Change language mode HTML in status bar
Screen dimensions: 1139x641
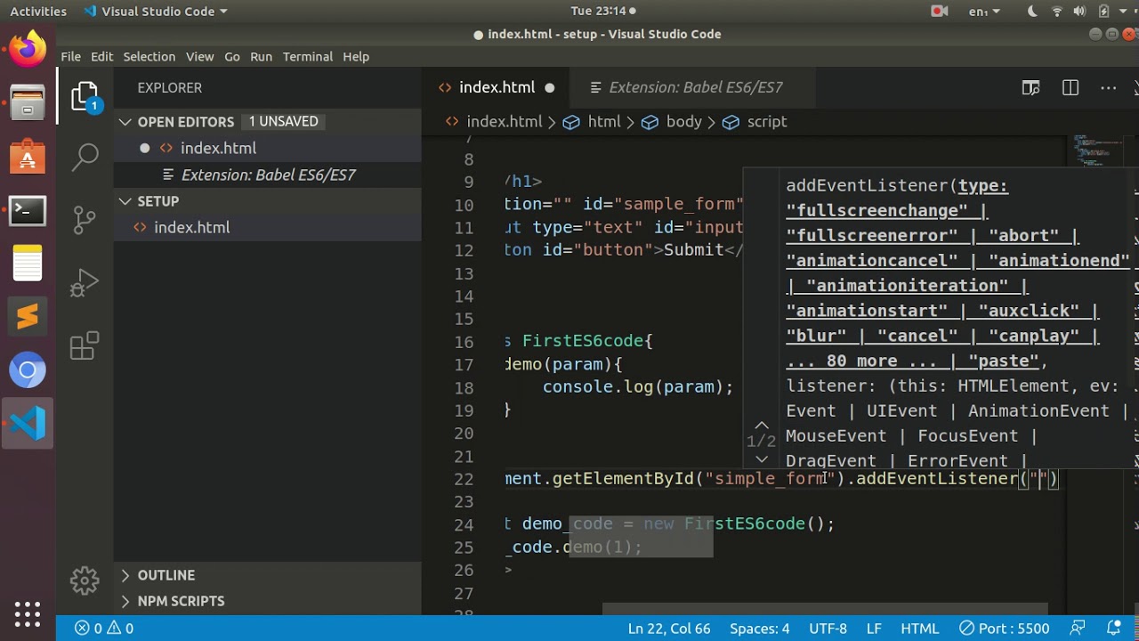(x=919, y=629)
